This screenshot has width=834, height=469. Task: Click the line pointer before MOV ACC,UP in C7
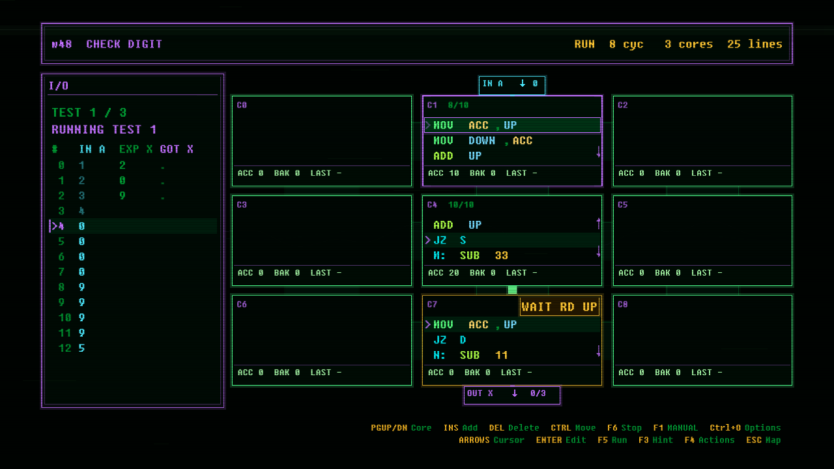[427, 324]
